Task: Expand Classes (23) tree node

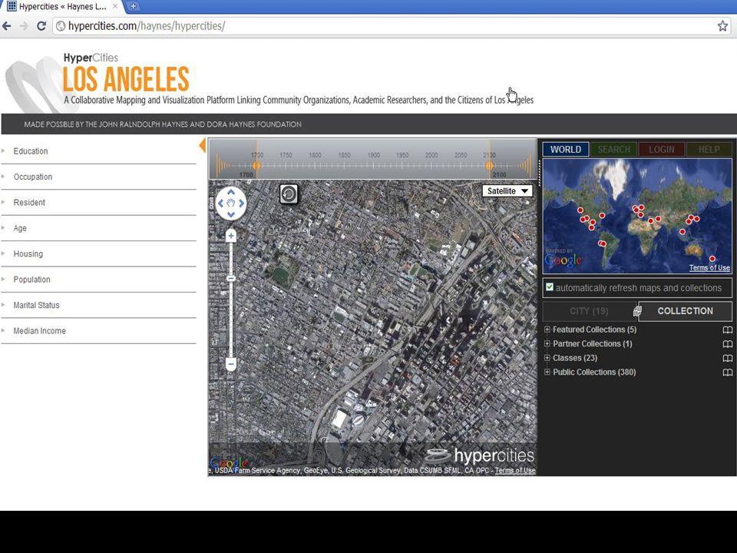Action: click(547, 358)
